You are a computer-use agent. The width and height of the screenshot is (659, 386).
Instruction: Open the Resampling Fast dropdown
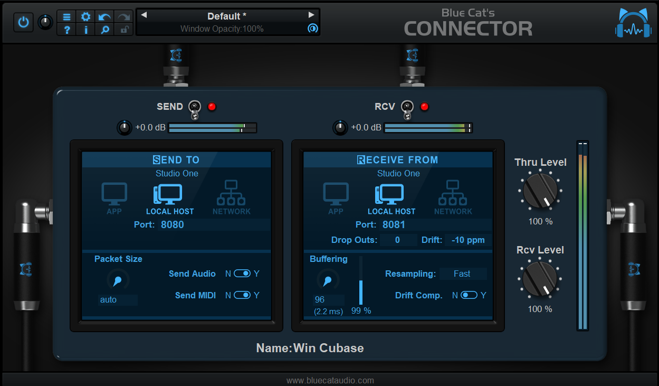[x=462, y=274]
